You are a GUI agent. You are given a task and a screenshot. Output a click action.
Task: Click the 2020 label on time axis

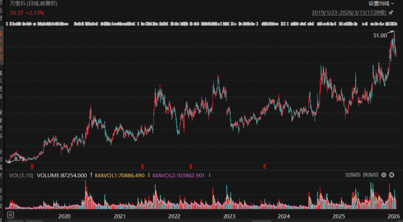tap(64, 216)
